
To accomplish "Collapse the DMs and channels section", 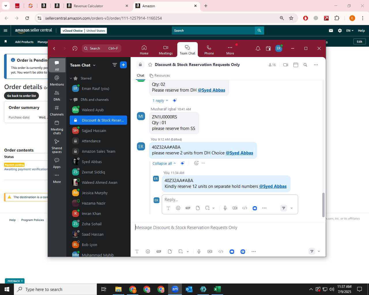I will pos(71,100).
